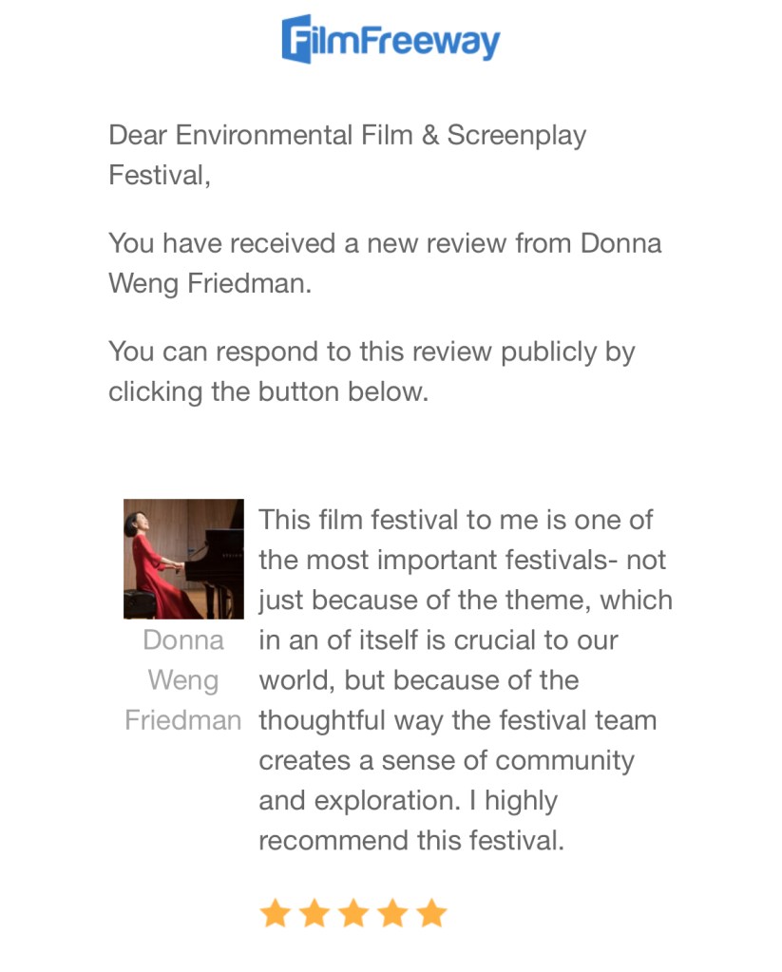Click the third (middle) rating star
This screenshot has width=782, height=972.
tap(353, 914)
